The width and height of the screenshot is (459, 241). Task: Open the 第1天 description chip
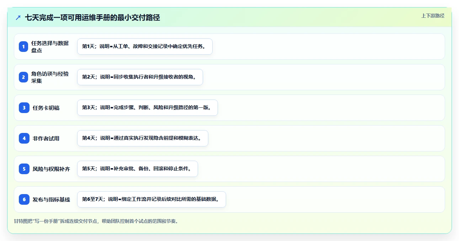(145, 47)
